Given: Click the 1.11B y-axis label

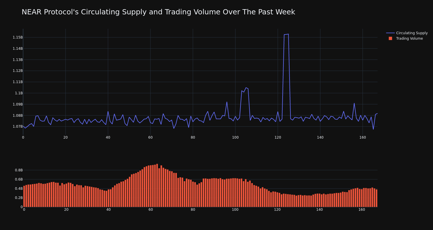Looking at the screenshot, I should click(18, 82).
